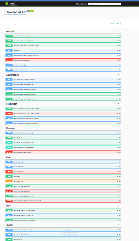
Task: Click lock icon on Authencation ChangePassword row
Action: click(x=120, y=99)
